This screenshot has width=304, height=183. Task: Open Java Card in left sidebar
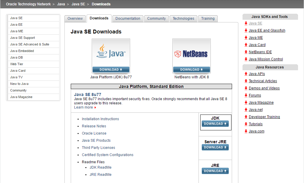[33, 71]
